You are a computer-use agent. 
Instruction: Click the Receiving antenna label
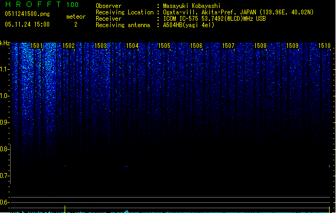pyautogui.click(x=123, y=25)
